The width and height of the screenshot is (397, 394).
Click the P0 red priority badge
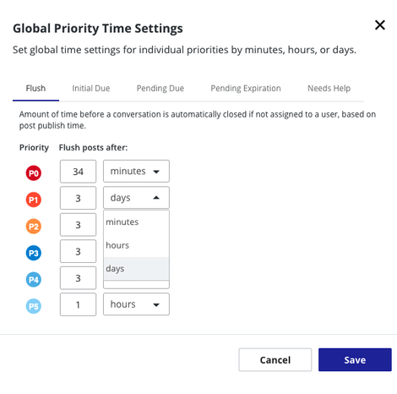pyautogui.click(x=34, y=172)
